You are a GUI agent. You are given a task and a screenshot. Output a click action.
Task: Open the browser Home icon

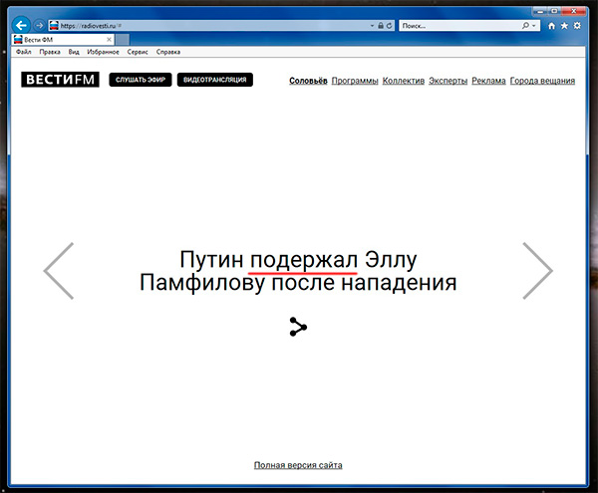tap(552, 25)
